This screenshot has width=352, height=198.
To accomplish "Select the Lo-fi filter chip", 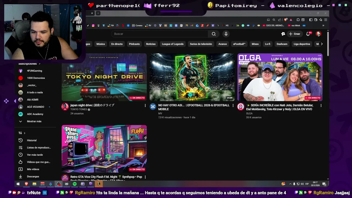I will [x=268, y=44].
